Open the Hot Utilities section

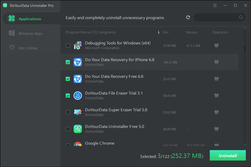click(x=29, y=47)
